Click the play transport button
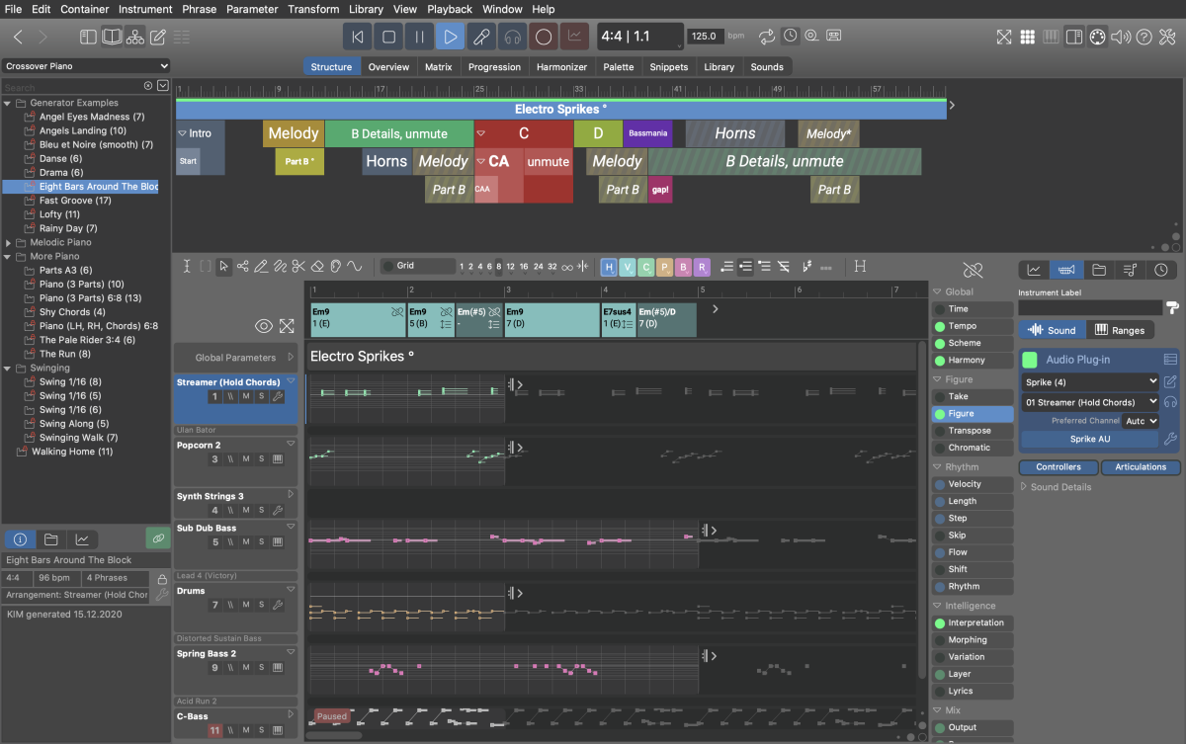The width and height of the screenshot is (1186, 744). [451, 37]
